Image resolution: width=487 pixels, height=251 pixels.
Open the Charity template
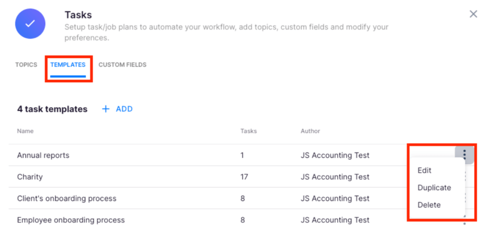coord(30,177)
